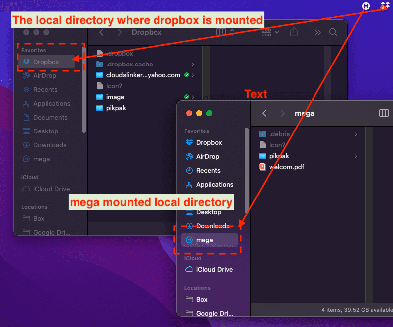Expand the pikpak folder chevron in mega window
Viewport: 393px width, 327px height.
pyautogui.click(x=356, y=156)
